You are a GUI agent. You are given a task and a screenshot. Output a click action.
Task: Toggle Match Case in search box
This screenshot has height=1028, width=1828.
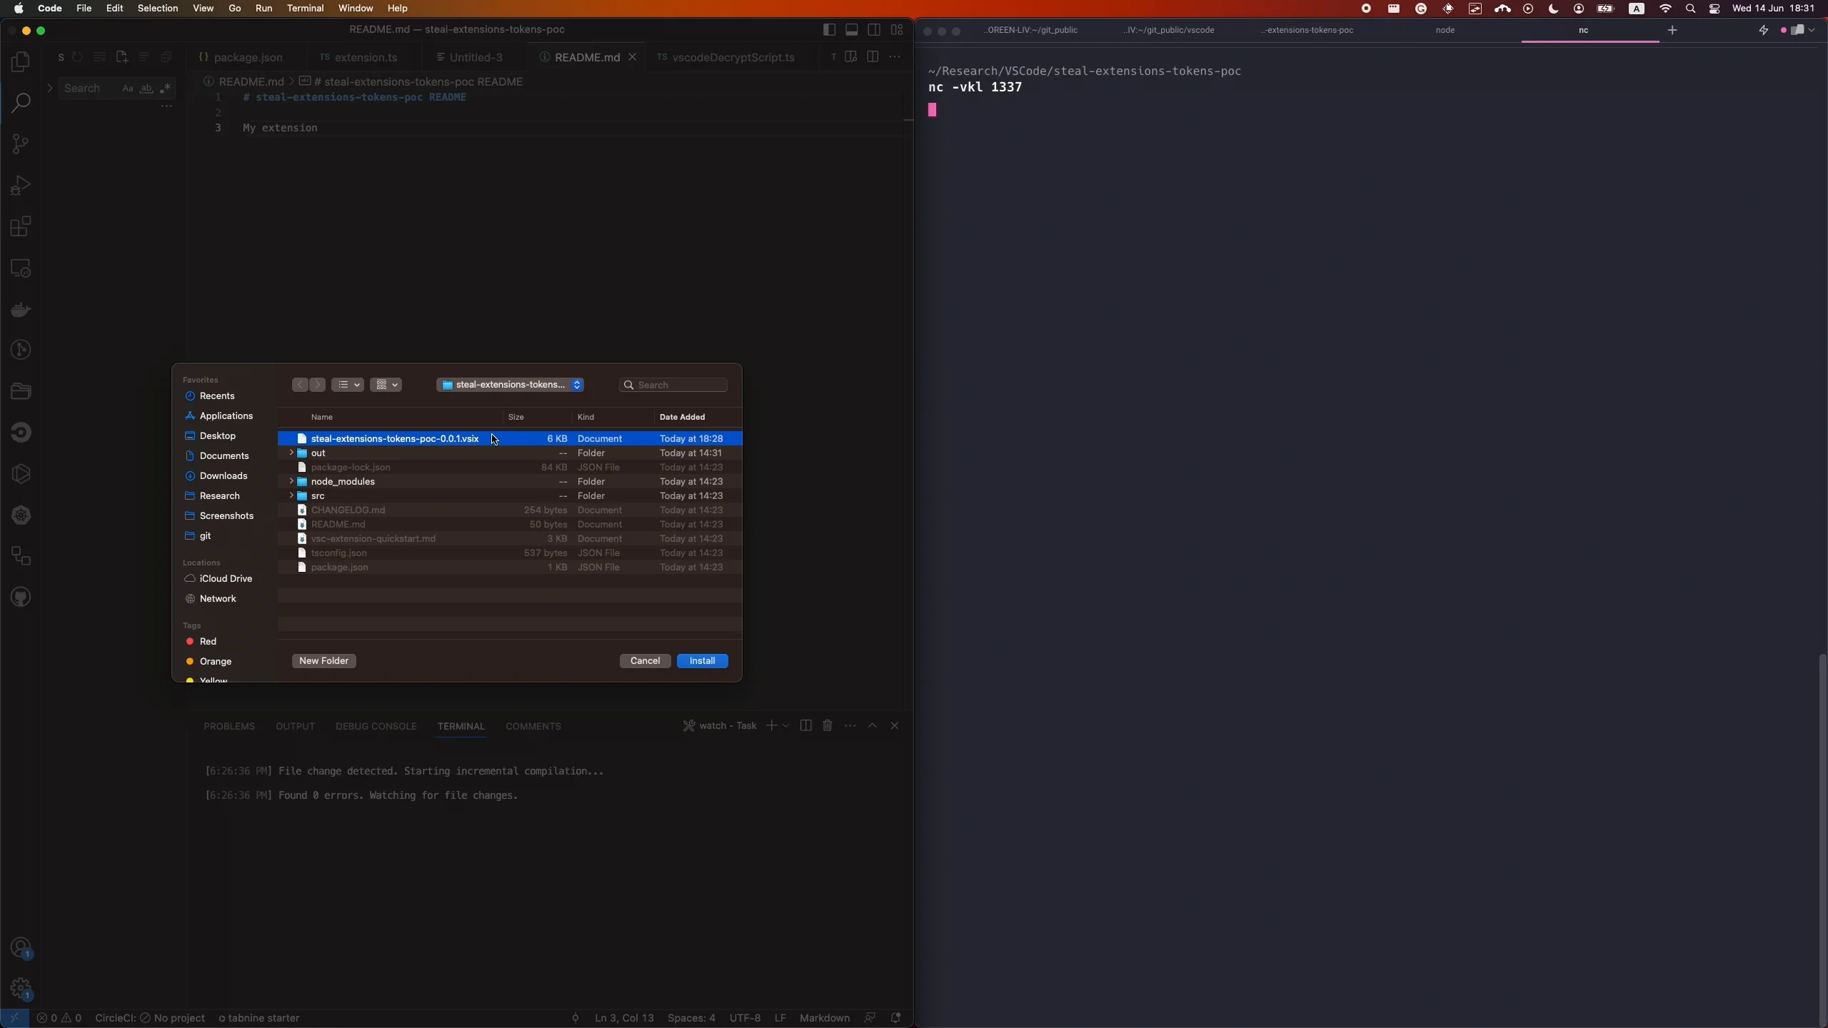point(127,89)
